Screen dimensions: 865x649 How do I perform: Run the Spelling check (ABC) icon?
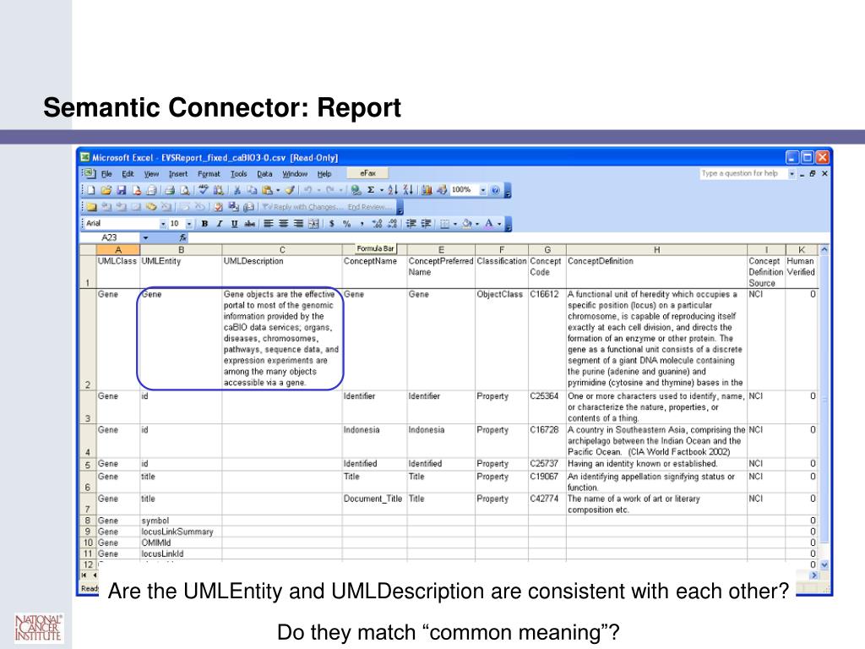coord(203,190)
